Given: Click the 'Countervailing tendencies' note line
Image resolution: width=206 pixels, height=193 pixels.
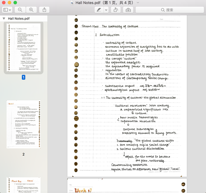Looking at the screenshot, I should (129, 165).
